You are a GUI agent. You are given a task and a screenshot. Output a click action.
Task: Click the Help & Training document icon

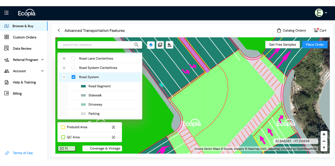coord(7,82)
